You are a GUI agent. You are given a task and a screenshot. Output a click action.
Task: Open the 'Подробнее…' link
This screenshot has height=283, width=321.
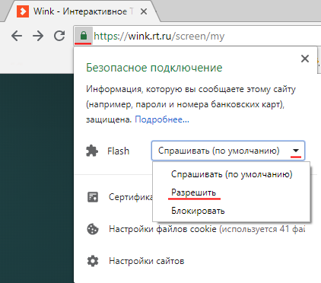[162, 119]
